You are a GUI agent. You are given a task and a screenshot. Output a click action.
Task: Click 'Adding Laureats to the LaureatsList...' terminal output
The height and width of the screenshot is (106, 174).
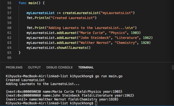tap(43, 84)
